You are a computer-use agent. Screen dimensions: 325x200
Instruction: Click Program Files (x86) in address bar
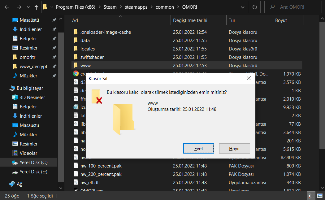pos(76,7)
